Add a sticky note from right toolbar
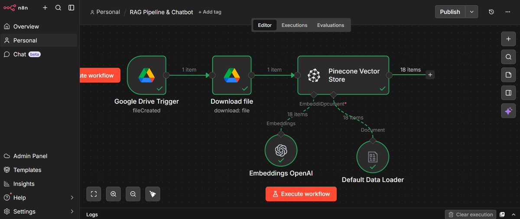 [x=508, y=75]
